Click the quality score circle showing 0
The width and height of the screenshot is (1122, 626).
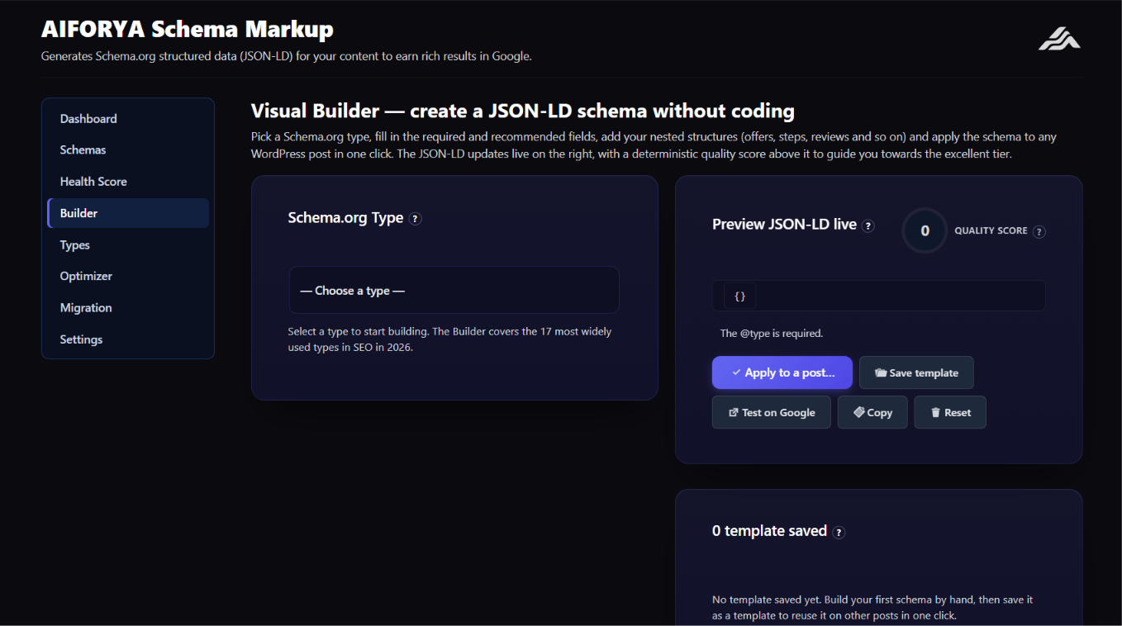[925, 230]
